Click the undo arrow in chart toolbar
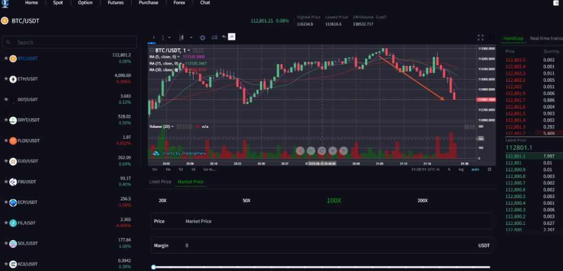The width and height of the screenshot is (563, 271). pyautogui.click(x=224, y=37)
